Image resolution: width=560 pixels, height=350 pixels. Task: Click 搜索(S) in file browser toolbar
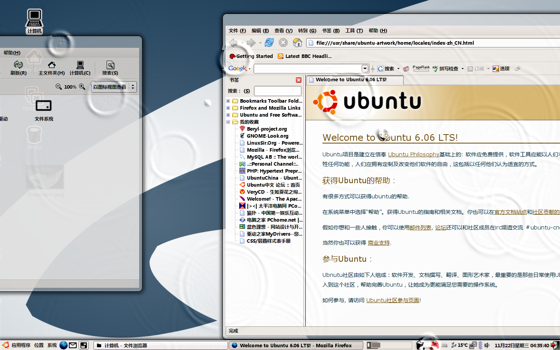coord(110,68)
